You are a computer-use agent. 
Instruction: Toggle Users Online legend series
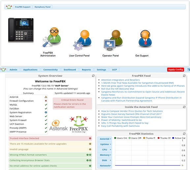click(x=121, y=138)
